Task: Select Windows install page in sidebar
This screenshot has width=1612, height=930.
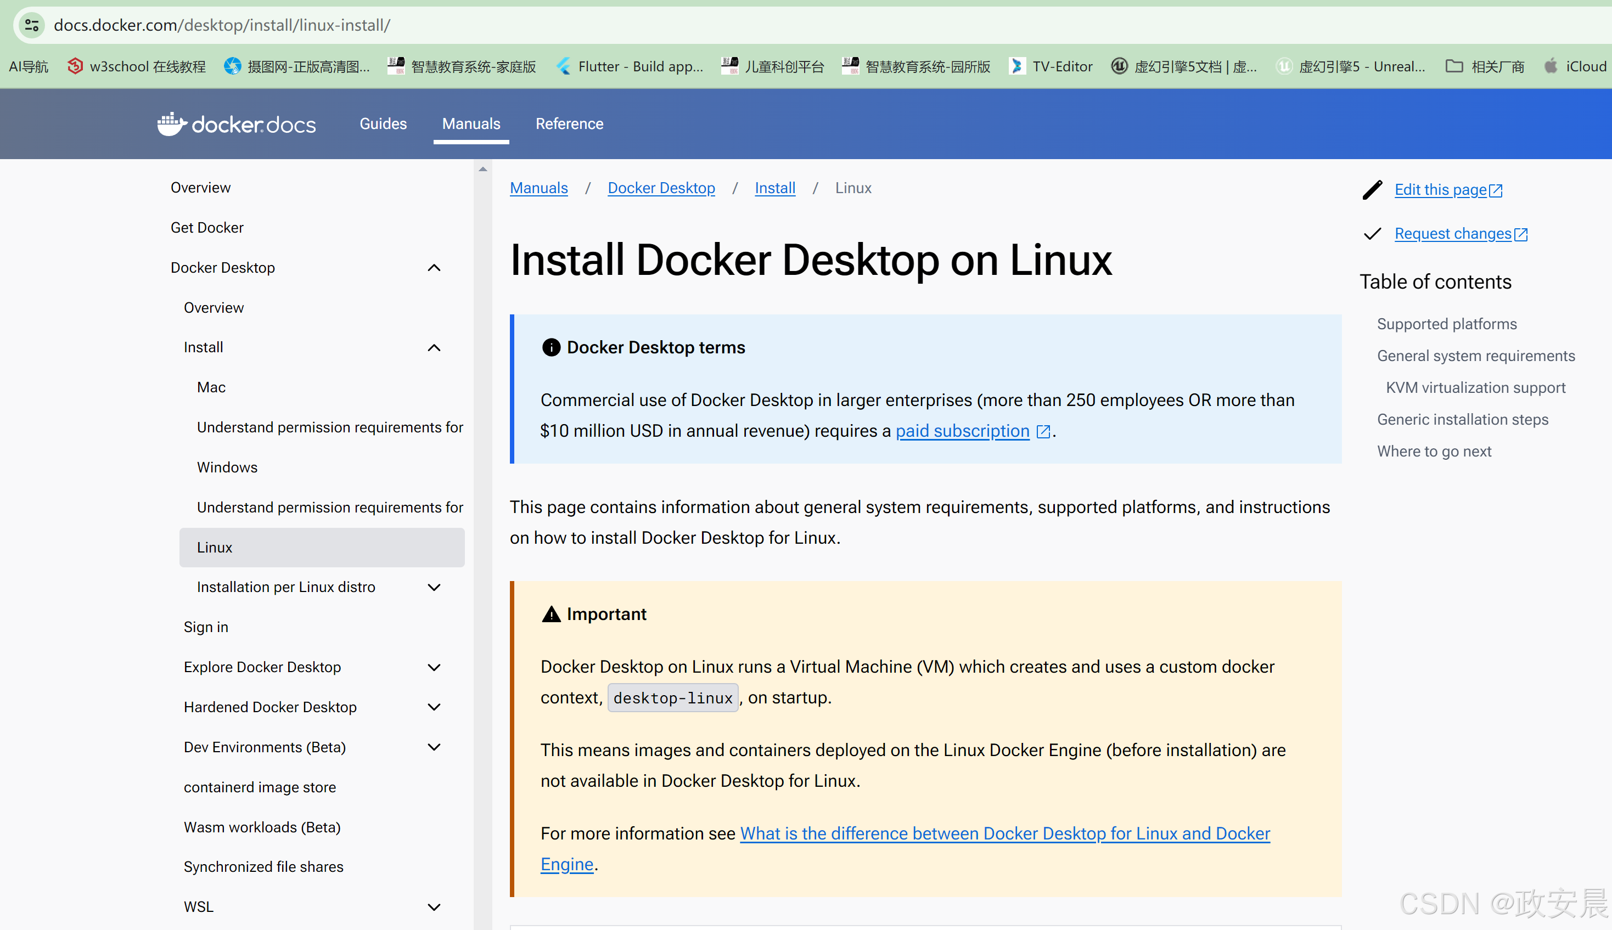Action: point(227,467)
